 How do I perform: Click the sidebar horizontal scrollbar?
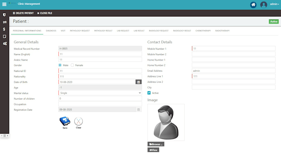pyautogui.click(x=5, y=136)
